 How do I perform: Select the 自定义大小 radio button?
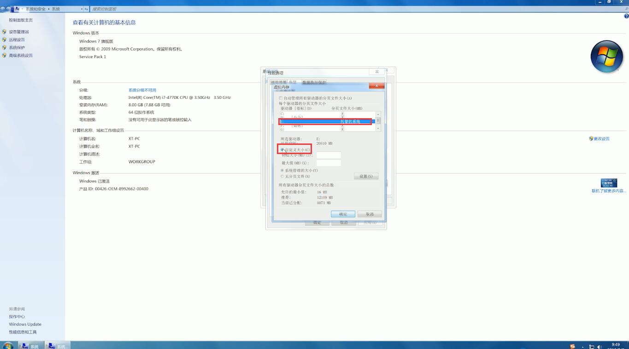point(282,150)
